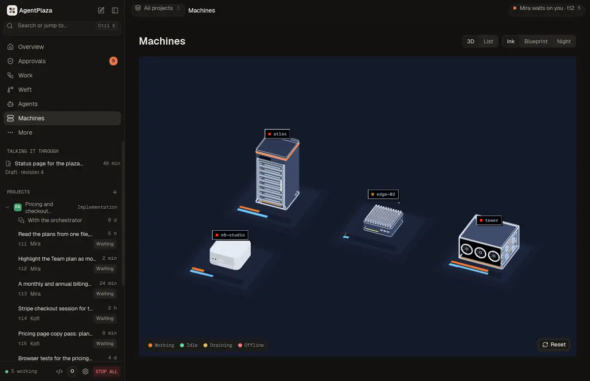Click the STOP ALL button
Screen dimensions: 590x381
pos(107,372)
